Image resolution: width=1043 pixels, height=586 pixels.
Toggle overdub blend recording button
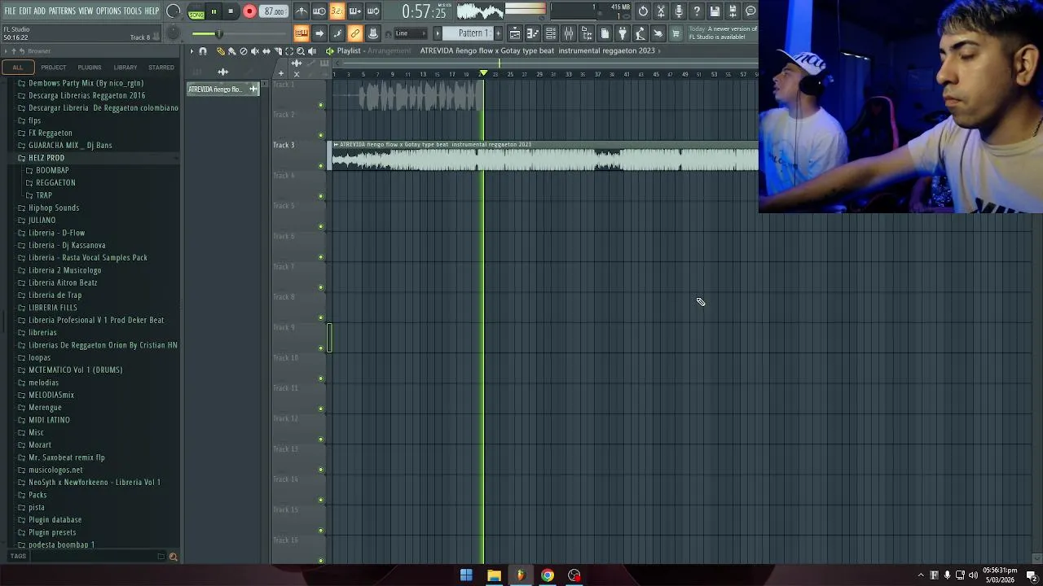coord(355,11)
